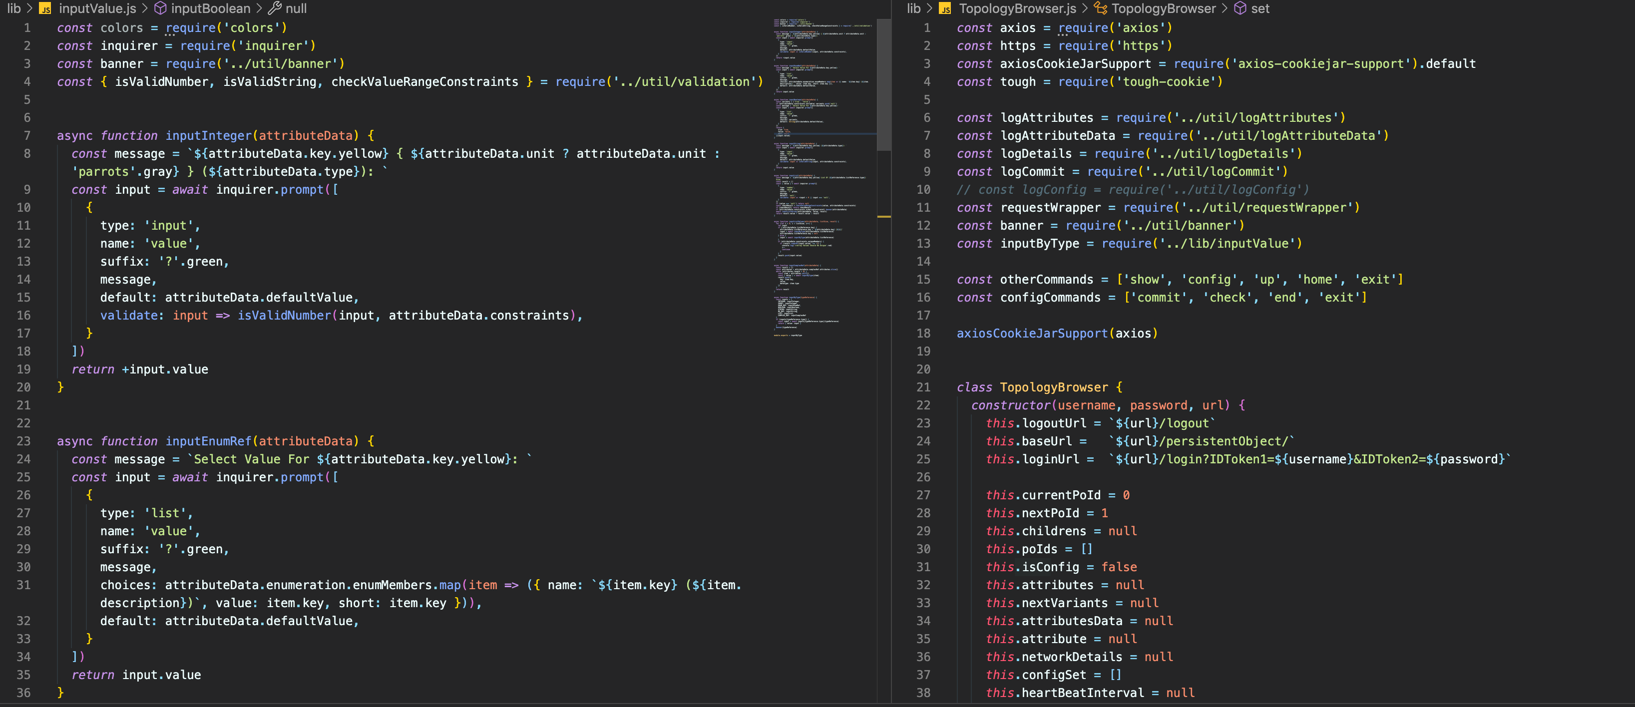Select the set breadcrumb segment
This screenshot has width=1635, height=707.
pos(1260,9)
